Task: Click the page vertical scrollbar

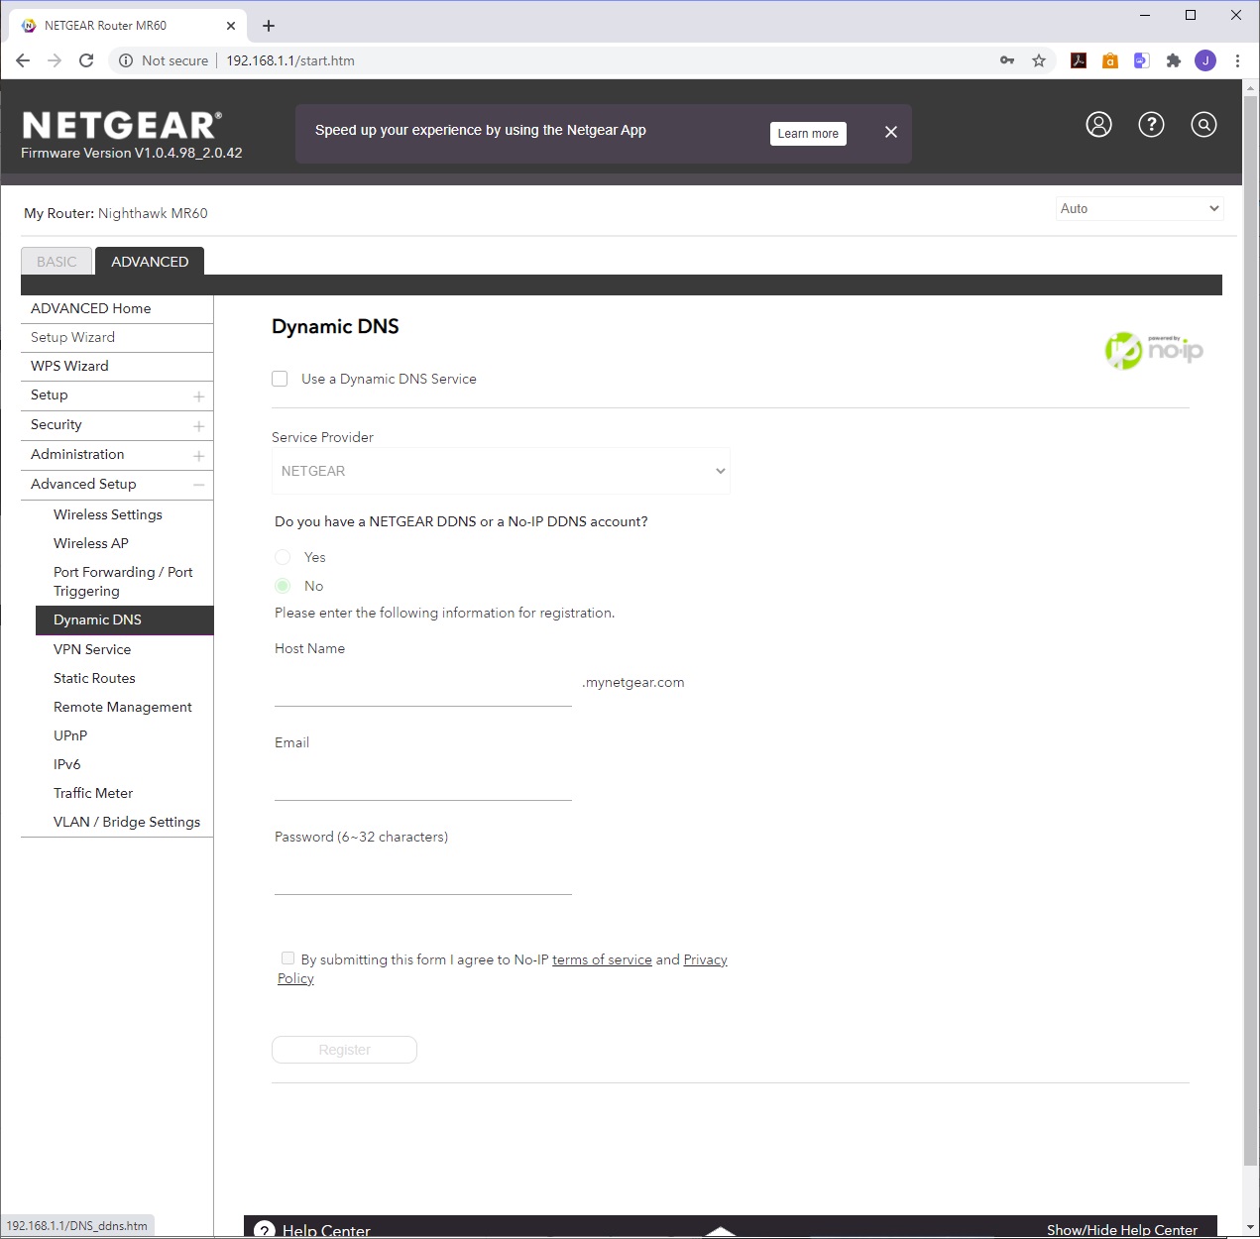Action: click(1250, 630)
